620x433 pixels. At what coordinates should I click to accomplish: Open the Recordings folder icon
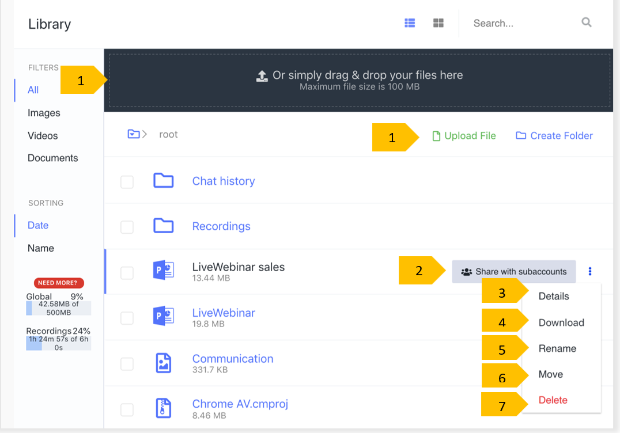164,226
